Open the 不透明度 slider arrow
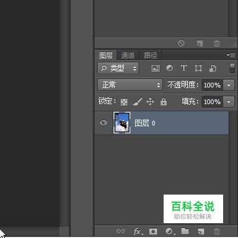Viewport: 238px width, 238px height. click(229, 85)
